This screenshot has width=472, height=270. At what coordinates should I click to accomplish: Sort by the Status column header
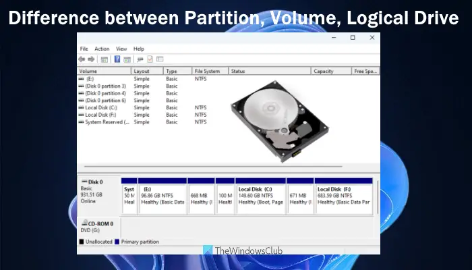(270, 71)
